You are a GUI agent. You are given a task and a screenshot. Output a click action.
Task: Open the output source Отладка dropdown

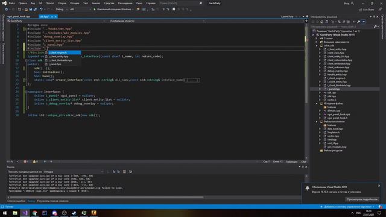tap(74, 172)
